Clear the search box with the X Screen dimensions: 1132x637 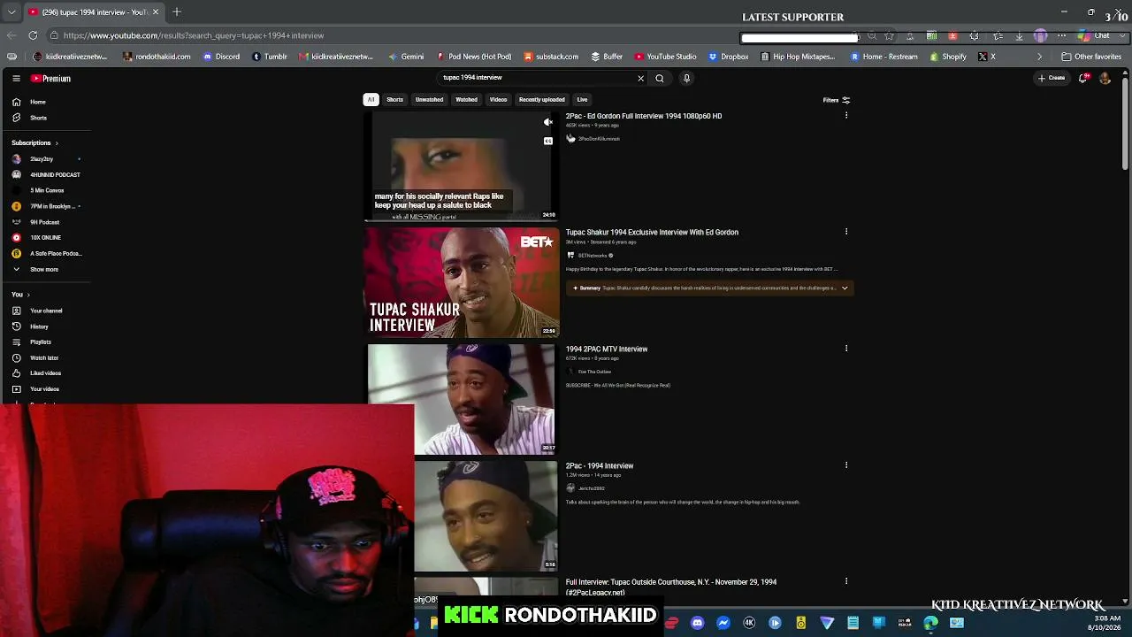(x=641, y=78)
